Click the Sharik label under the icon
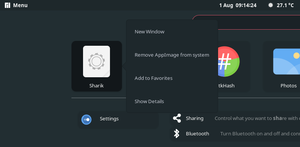 point(97,85)
